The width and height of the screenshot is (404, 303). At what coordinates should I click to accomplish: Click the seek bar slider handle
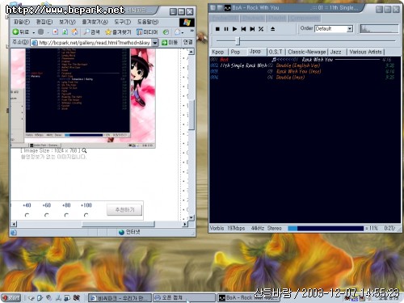coord(238,41)
